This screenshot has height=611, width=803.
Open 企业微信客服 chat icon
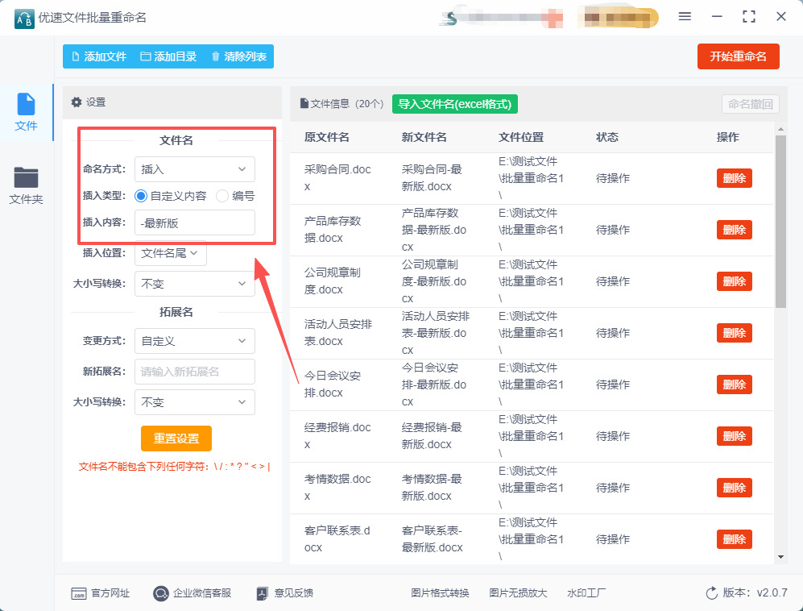pyautogui.click(x=161, y=593)
